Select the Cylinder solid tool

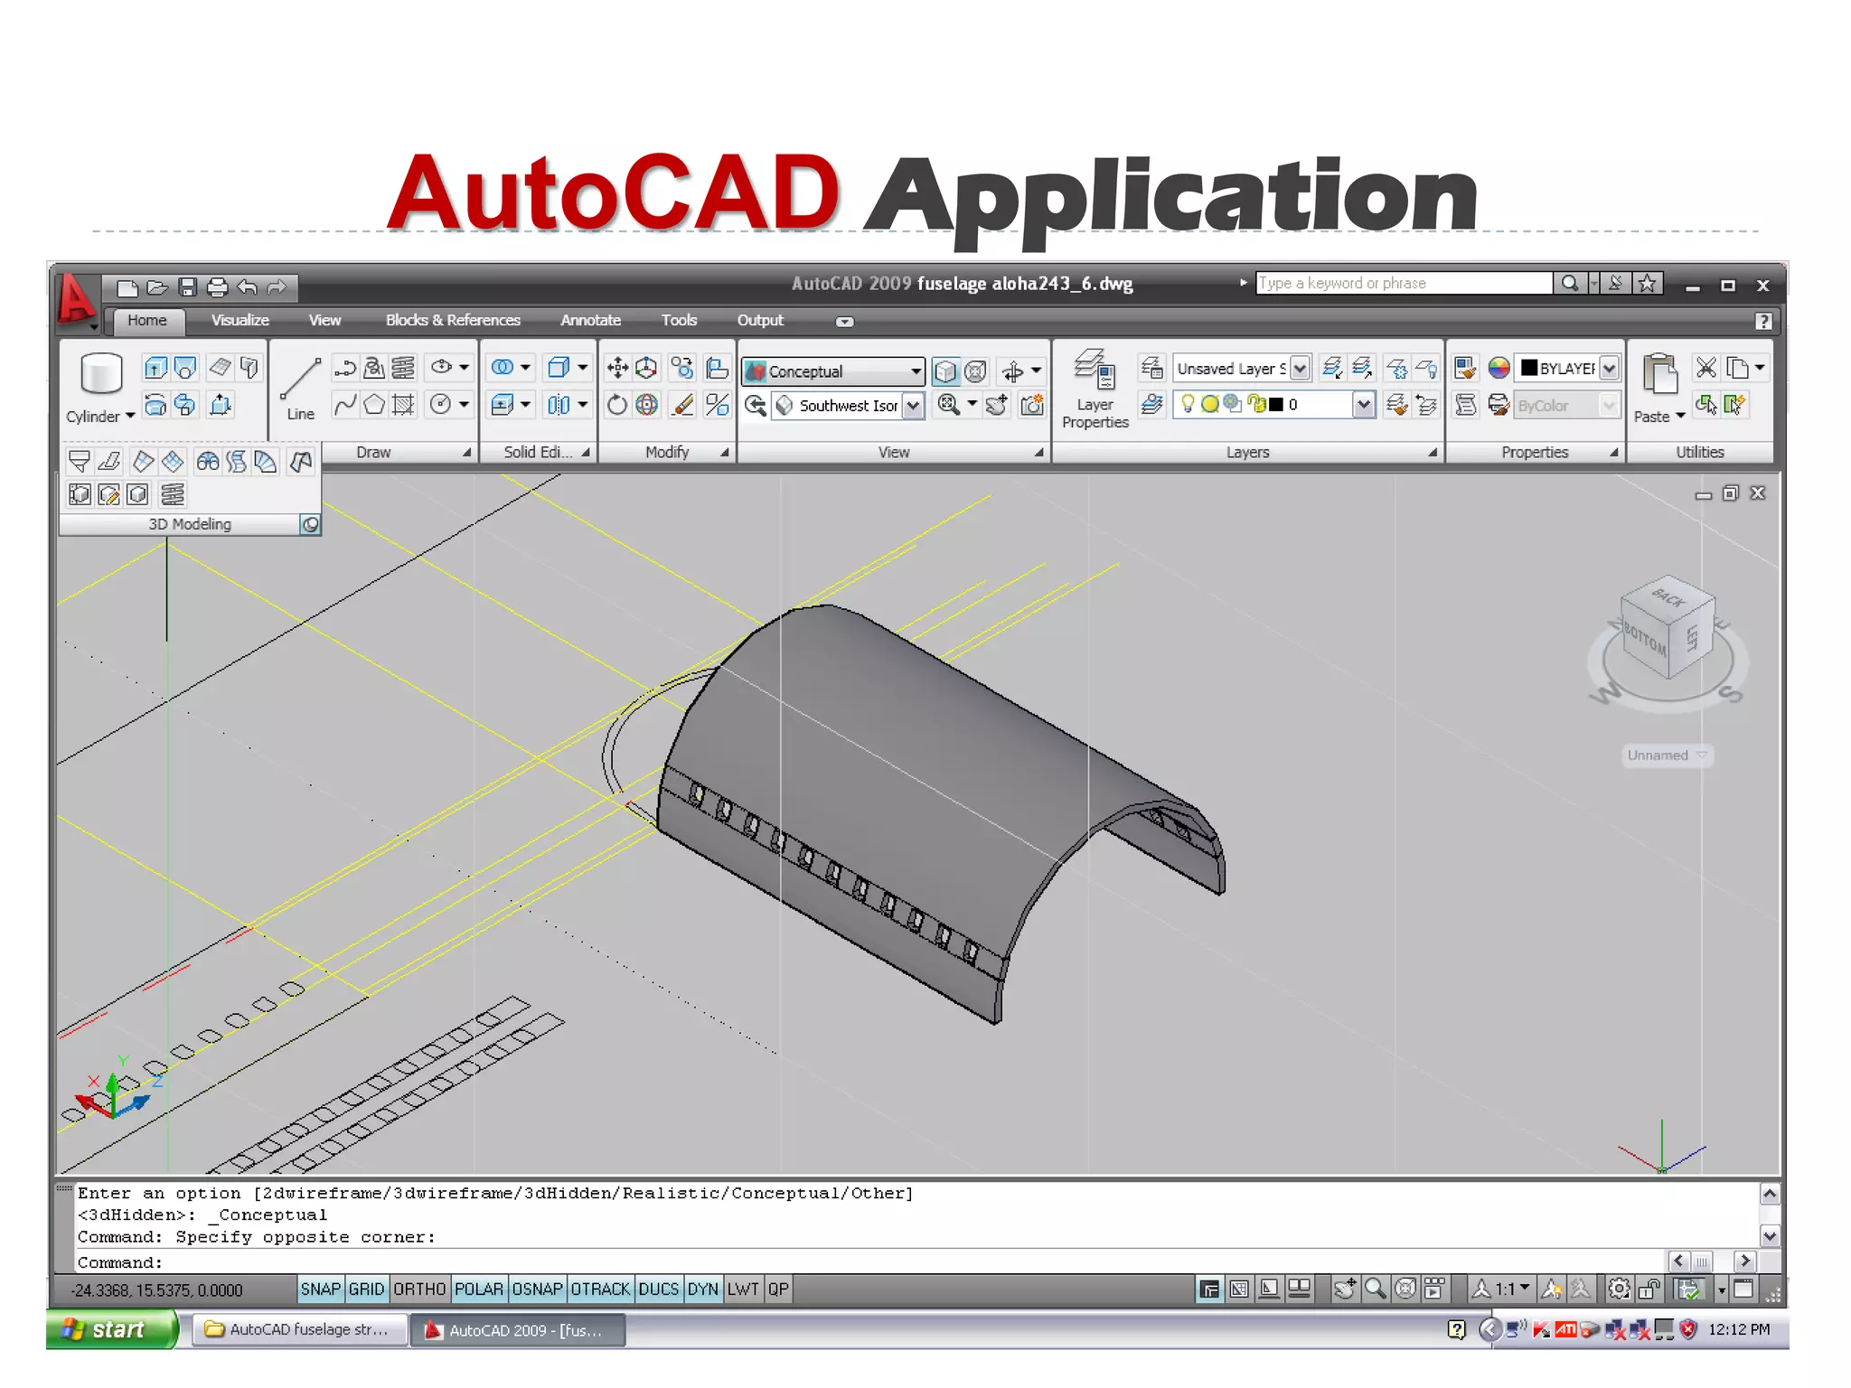(100, 374)
